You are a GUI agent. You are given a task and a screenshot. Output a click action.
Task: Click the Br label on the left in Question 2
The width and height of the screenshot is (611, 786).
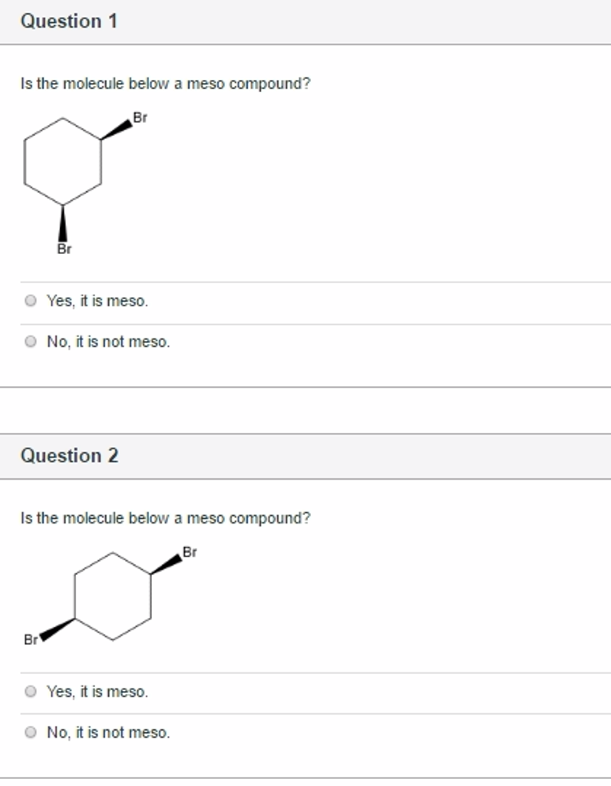(x=31, y=638)
